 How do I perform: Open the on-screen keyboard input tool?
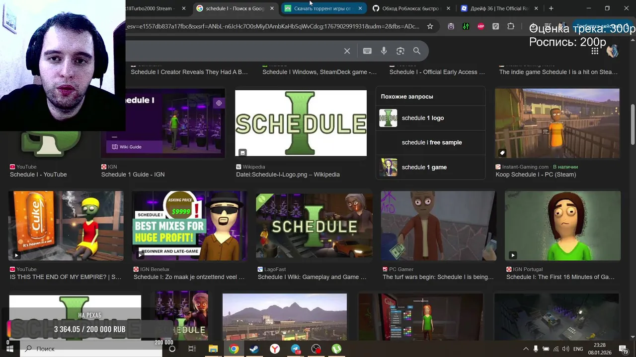pyautogui.click(x=367, y=51)
